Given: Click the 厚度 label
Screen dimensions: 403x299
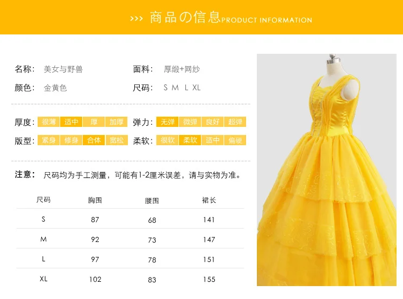Looking at the screenshot, I should [24, 122].
